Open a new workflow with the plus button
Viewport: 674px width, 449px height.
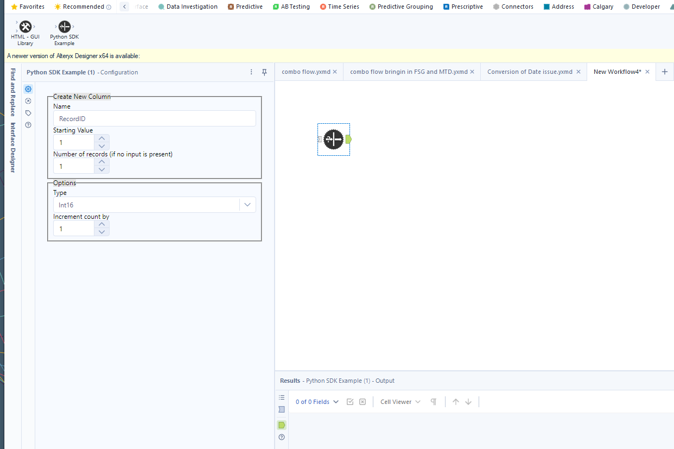coord(664,71)
